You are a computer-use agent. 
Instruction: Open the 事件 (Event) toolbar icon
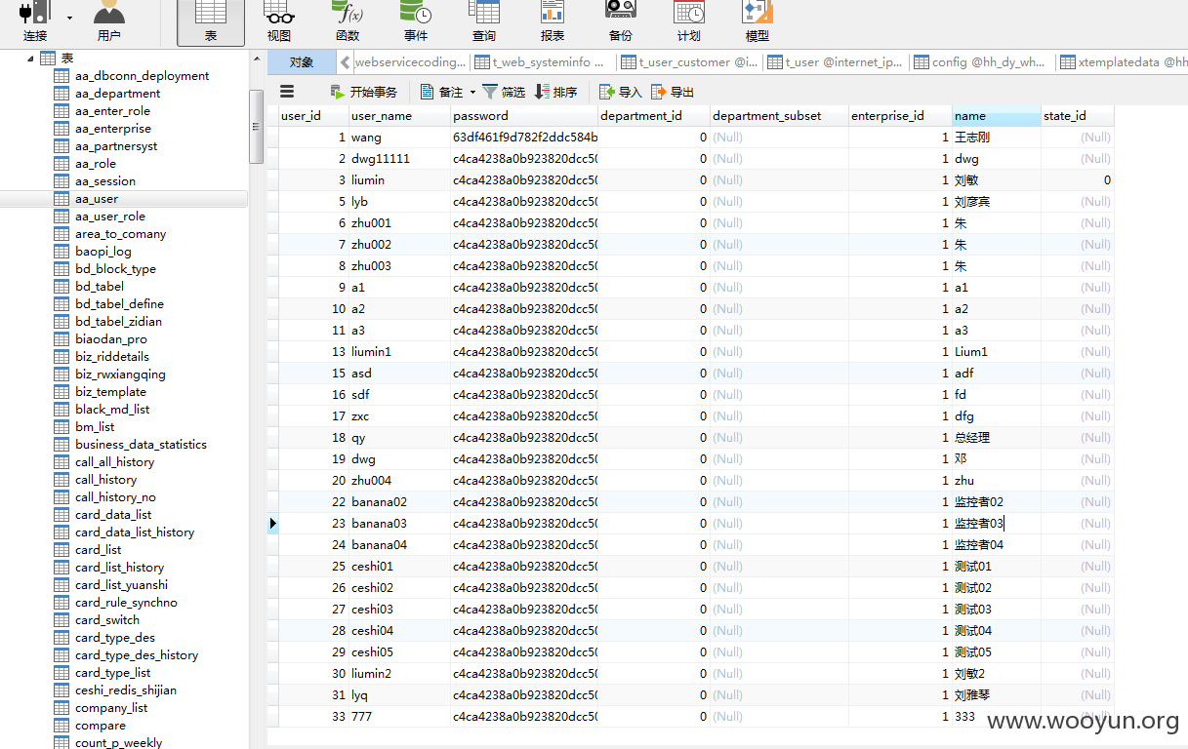click(416, 21)
